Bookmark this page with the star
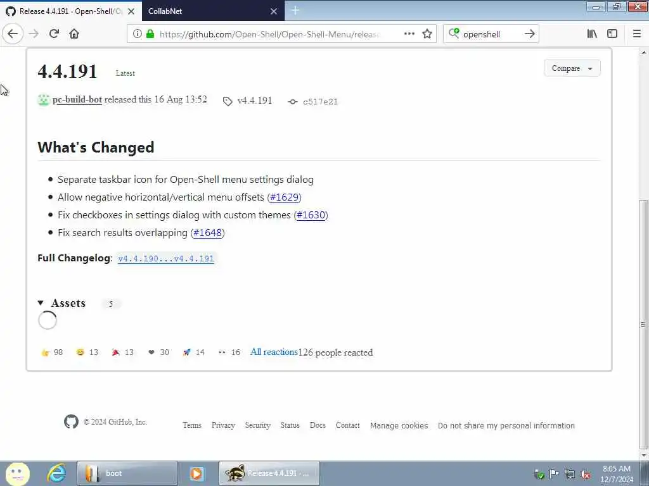The image size is (649, 486). (x=427, y=34)
